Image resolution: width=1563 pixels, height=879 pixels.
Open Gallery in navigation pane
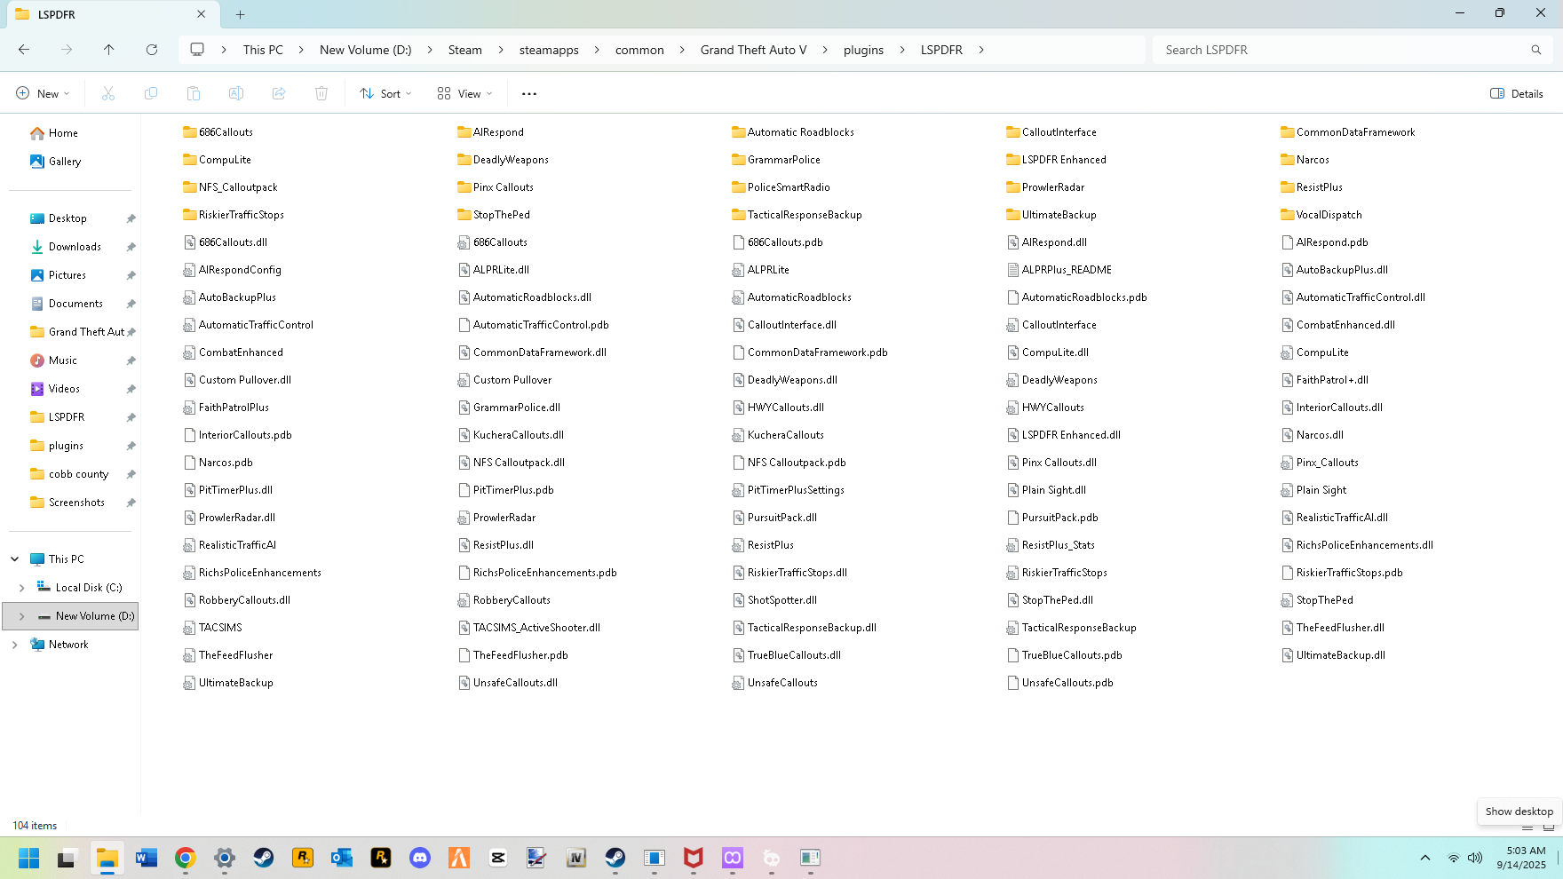pyautogui.click(x=65, y=162)
